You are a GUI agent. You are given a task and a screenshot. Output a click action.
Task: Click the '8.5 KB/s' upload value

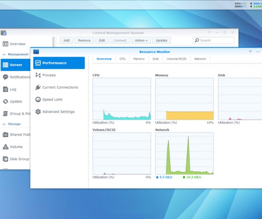166,177
